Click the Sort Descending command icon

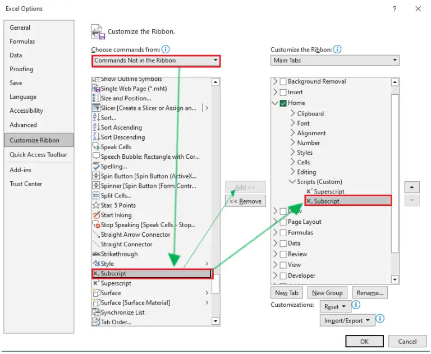(x=96, y=137)
